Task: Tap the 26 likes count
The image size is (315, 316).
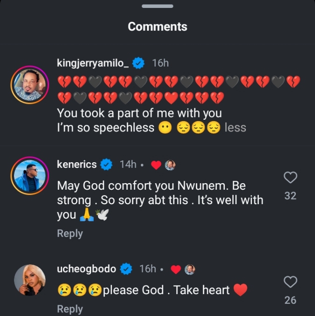Action: [290, 300]
